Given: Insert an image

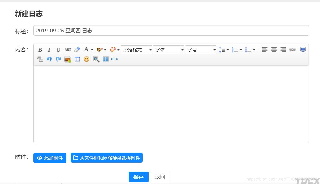Looking at the screenshot, I should (67, 59).
